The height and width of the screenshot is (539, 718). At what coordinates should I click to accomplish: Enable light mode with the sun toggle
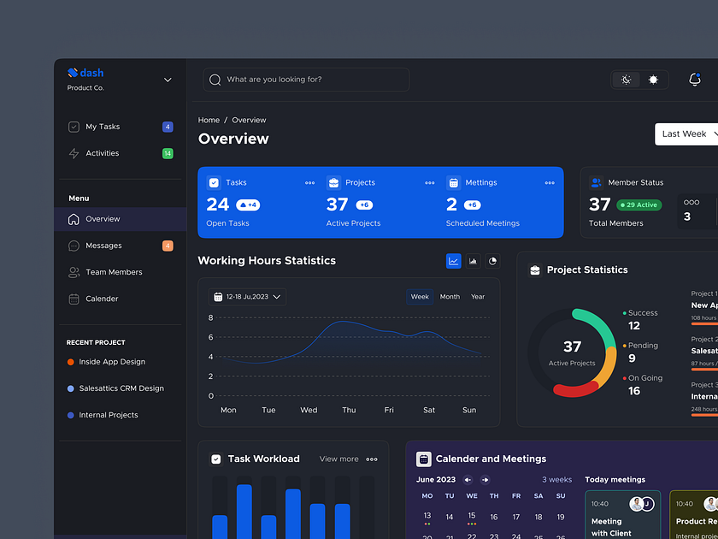[x=653, y=79]
